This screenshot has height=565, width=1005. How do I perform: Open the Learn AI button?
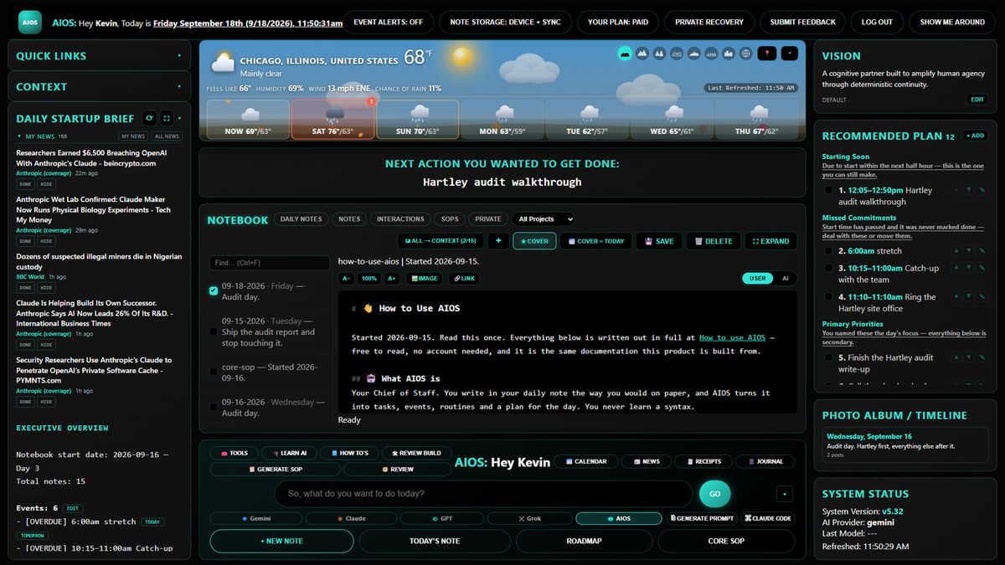pyautogui.click(x=288, y=453)
